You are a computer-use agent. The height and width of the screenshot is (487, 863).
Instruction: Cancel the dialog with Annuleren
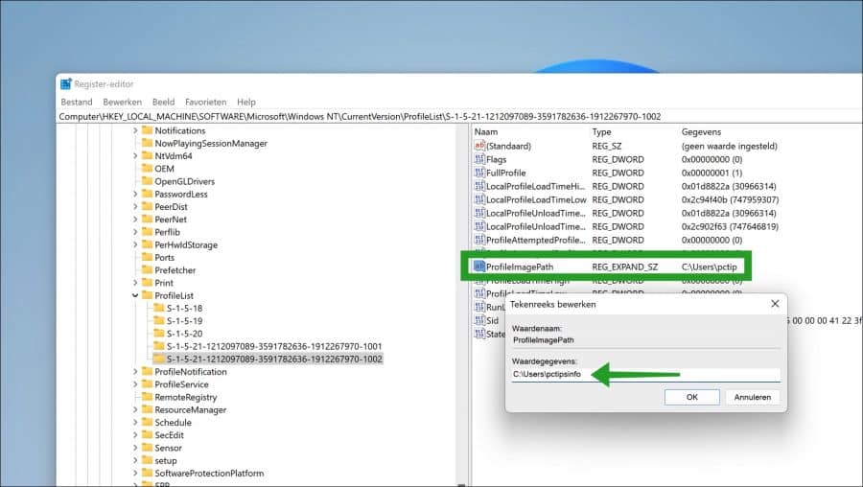753,397
